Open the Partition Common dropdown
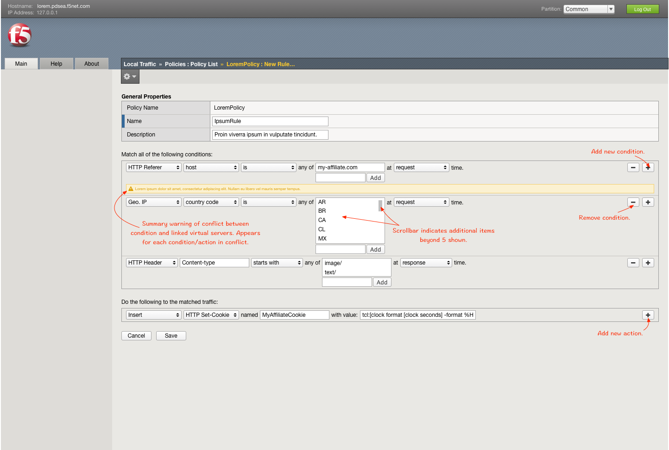This screenshot has height=450, width=669. 589,9
